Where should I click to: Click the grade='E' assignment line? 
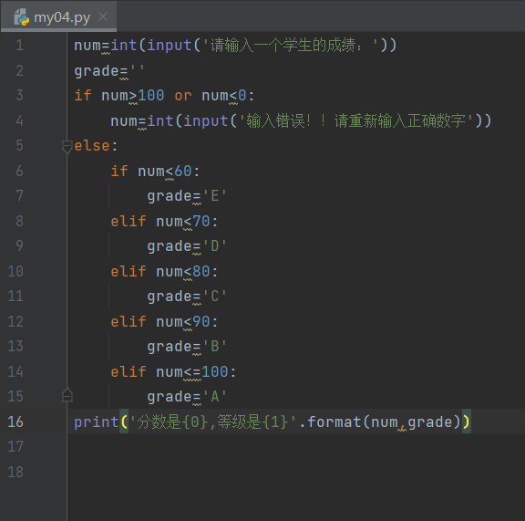pos(187,196)
